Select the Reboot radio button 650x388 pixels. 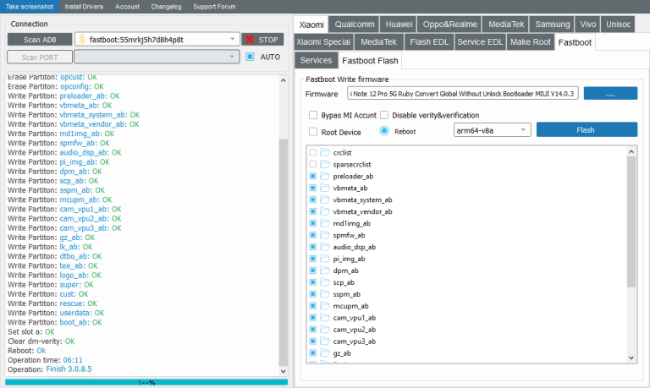[x=384, y=131]
